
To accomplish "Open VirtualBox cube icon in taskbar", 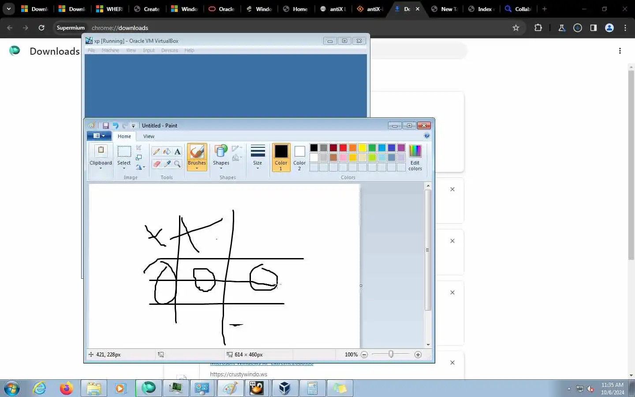I will point(284,388).
